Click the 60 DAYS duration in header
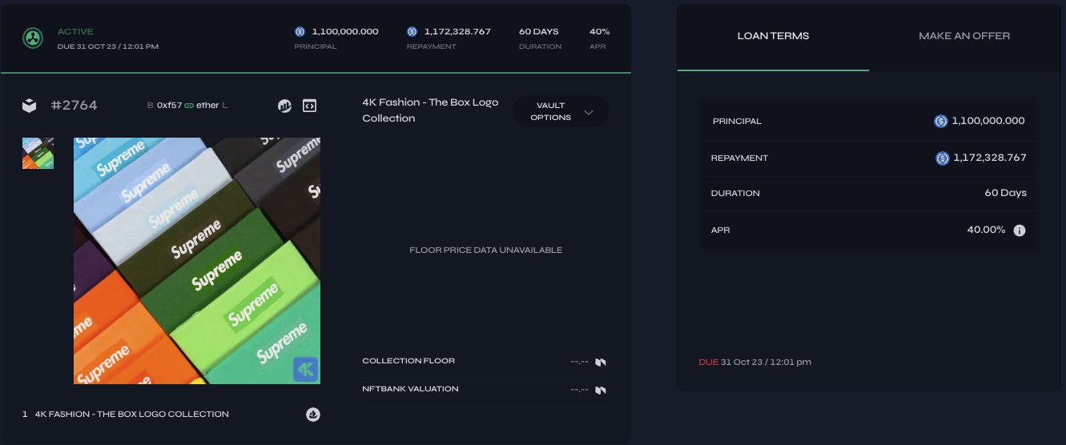Screen dimensions: 1066x445 coord(539,32)
